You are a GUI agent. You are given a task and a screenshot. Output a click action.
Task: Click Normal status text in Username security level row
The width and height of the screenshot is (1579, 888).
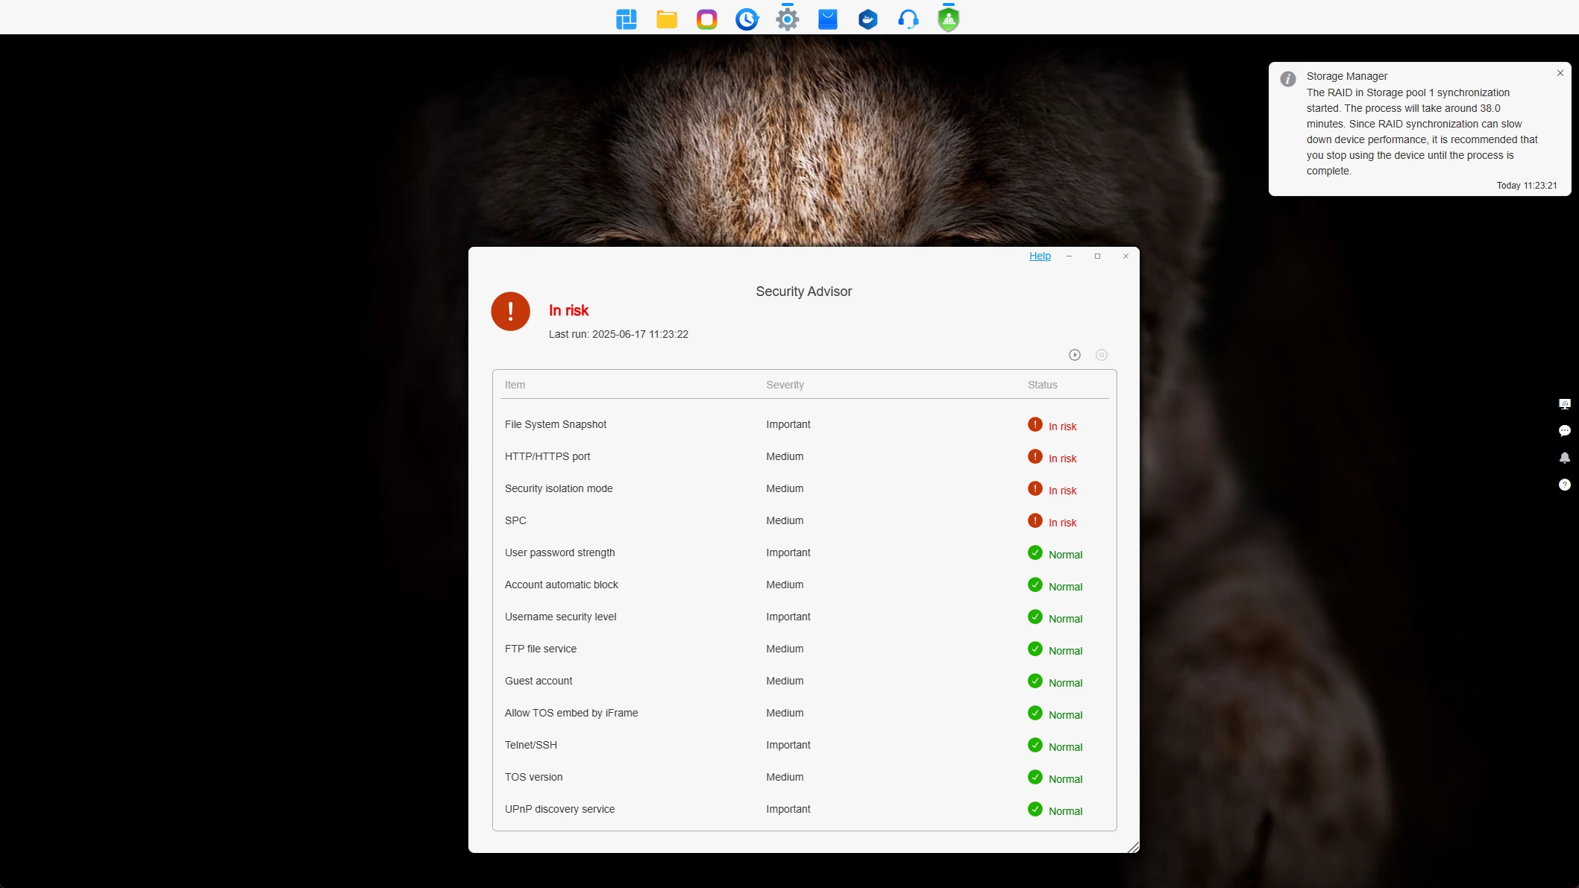tap(1065, 619)
